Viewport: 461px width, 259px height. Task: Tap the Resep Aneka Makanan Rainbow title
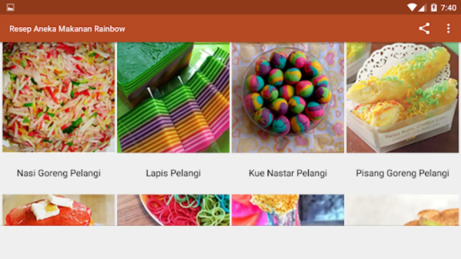pyautogui.click(x=67, y=29)
